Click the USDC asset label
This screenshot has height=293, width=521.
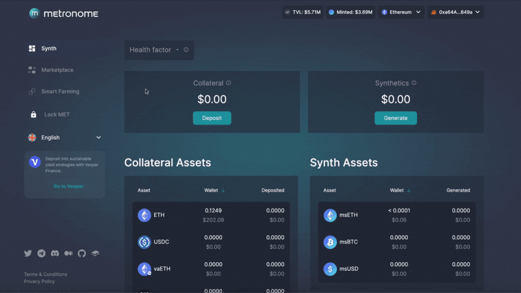(161, 242)
